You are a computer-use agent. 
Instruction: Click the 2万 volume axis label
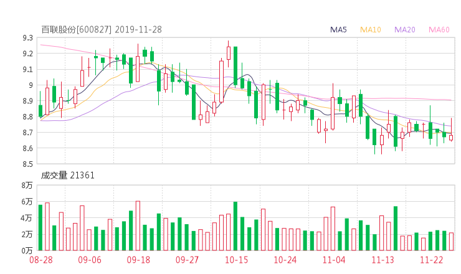pos(27,234)
